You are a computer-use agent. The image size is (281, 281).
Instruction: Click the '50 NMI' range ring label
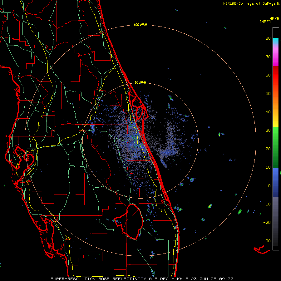point(140,83)
